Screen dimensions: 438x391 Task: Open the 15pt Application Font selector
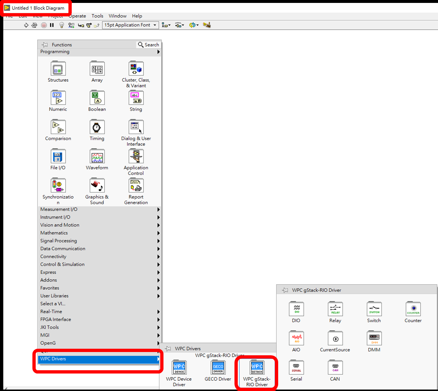[130, 25]
